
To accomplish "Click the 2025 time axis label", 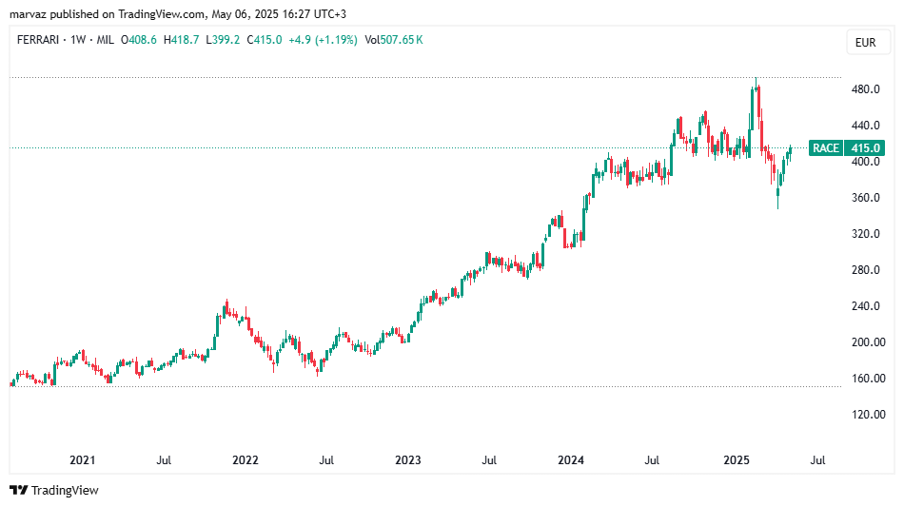I will point(737,460).
